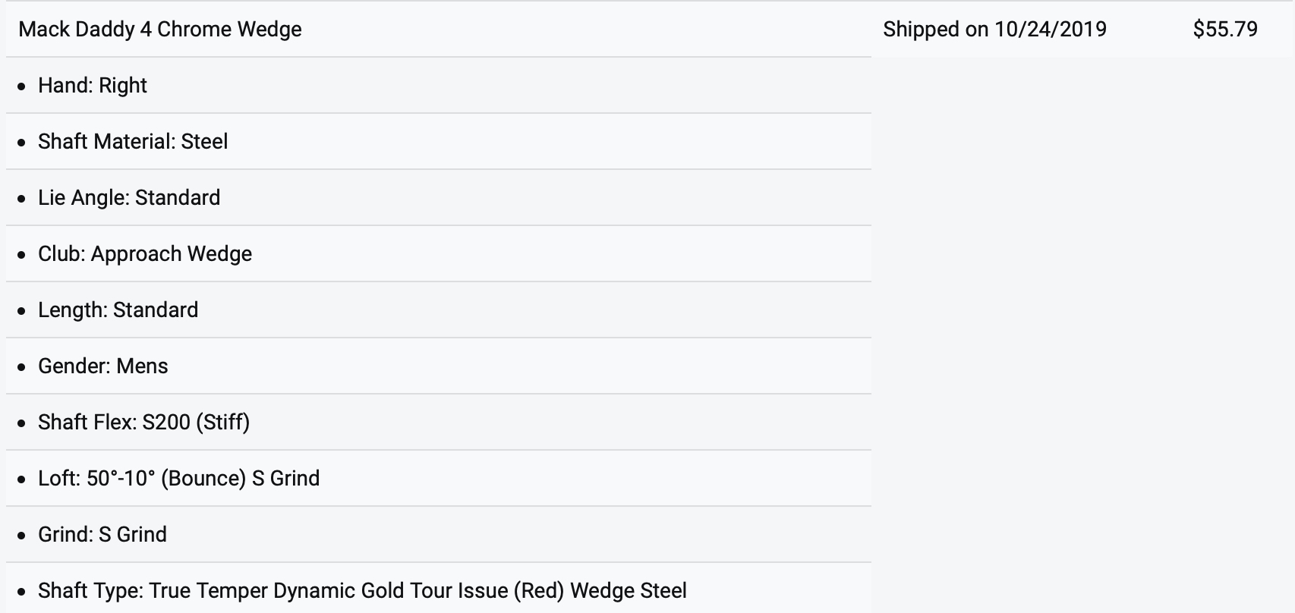This screenshot has width=1295, height=613.
Task: Click the Gender: Mens specification text
Action: click(103, 366)
